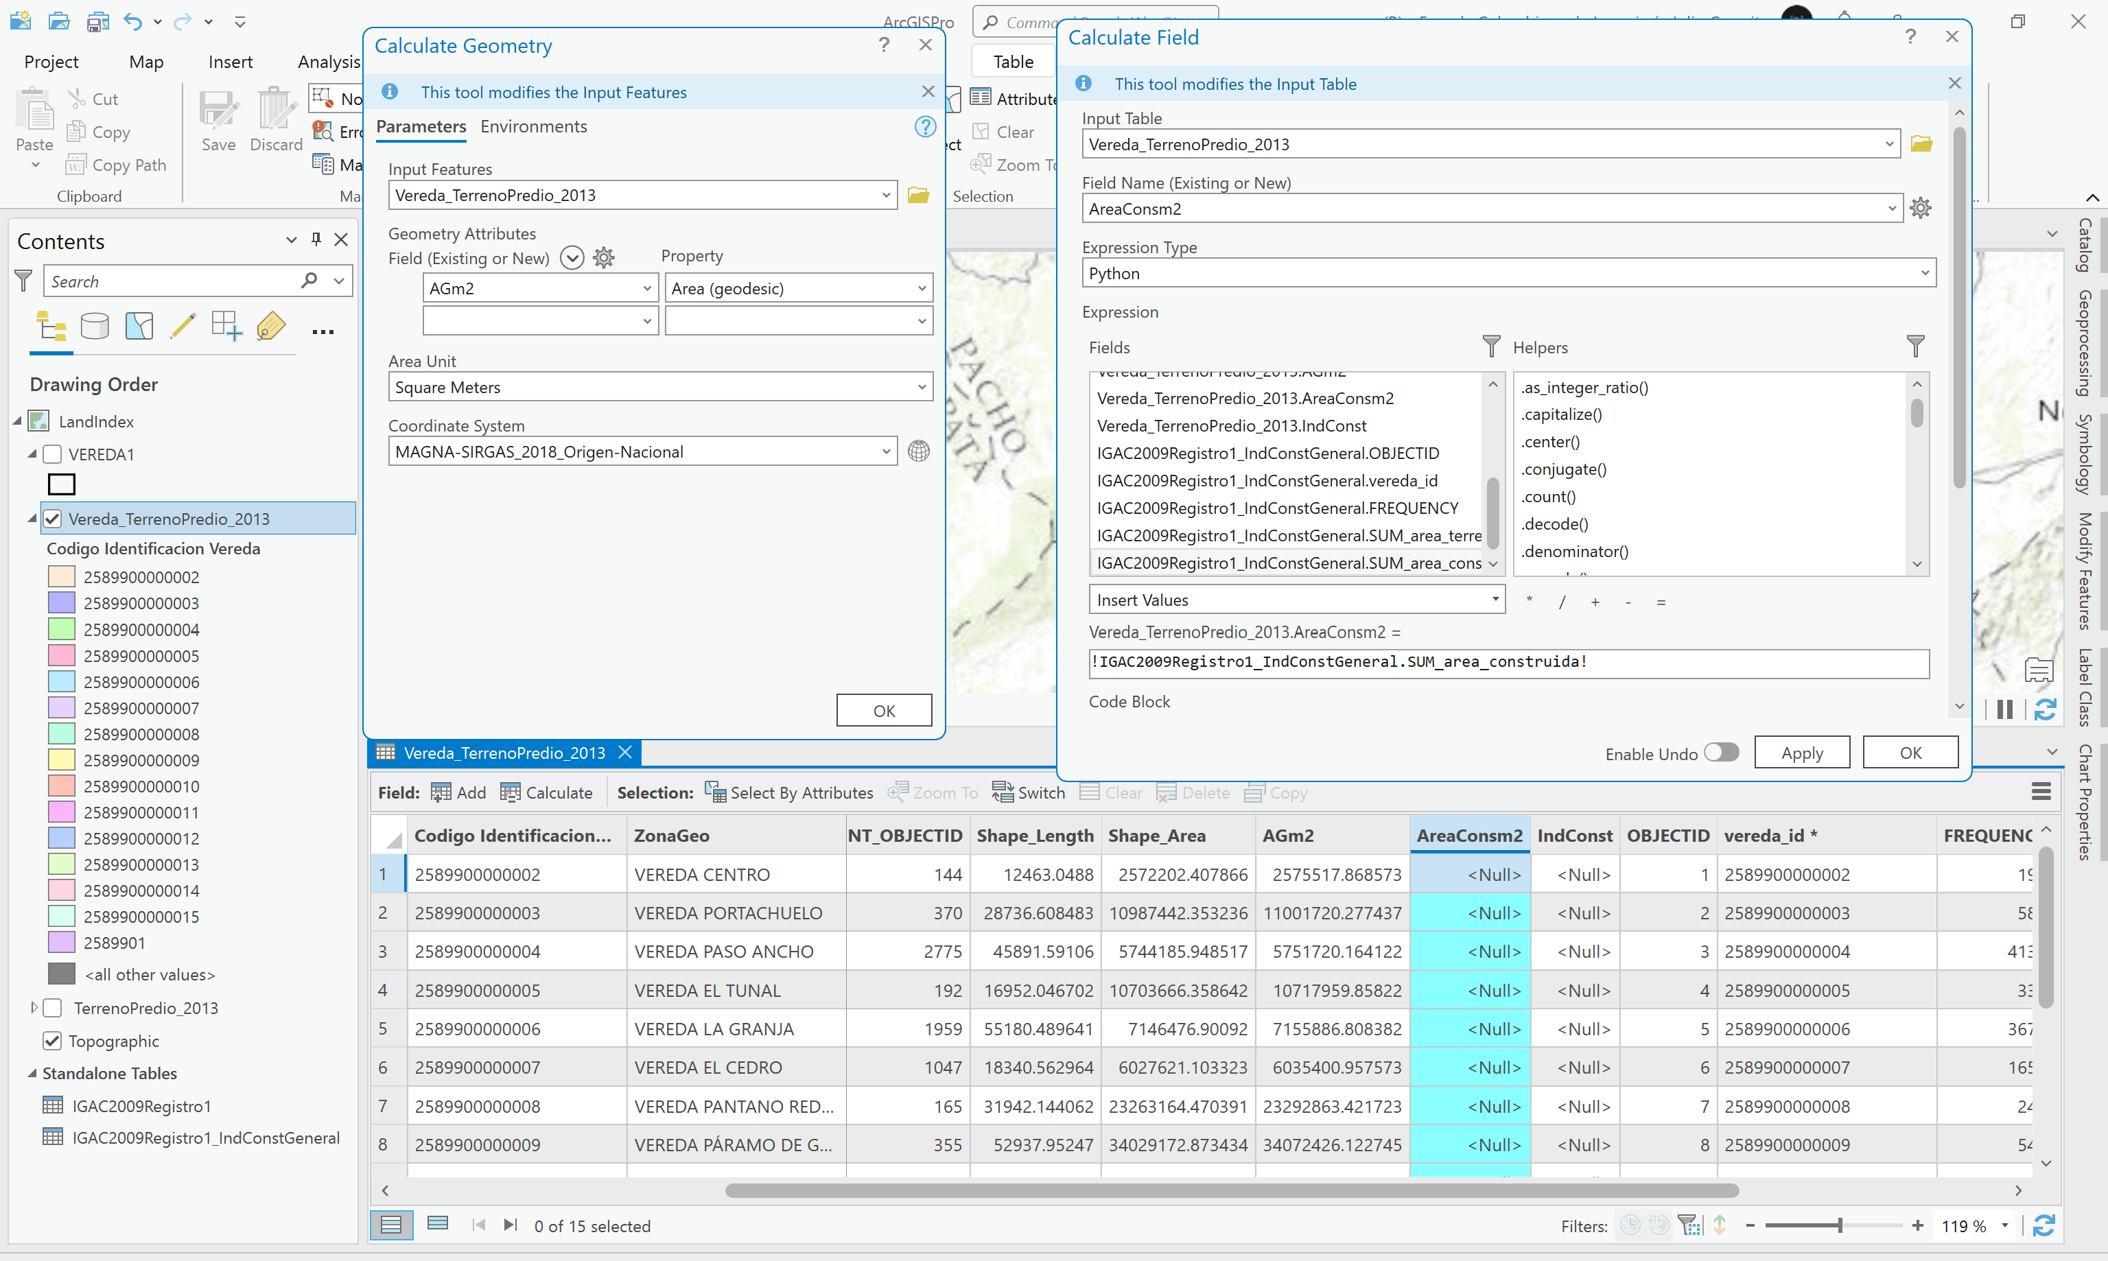Click Add field icon in table toolbar

pos(441,793)
